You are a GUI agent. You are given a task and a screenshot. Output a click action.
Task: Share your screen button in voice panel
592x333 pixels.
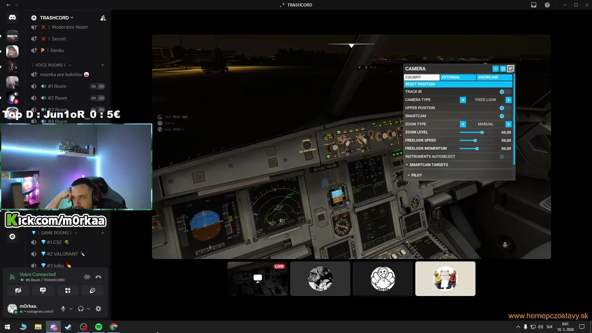click(x=43, y=290)
